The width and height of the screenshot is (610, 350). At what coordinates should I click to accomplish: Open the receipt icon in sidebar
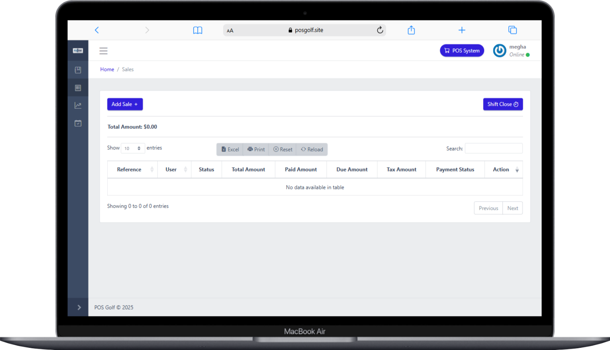[78, 87]
